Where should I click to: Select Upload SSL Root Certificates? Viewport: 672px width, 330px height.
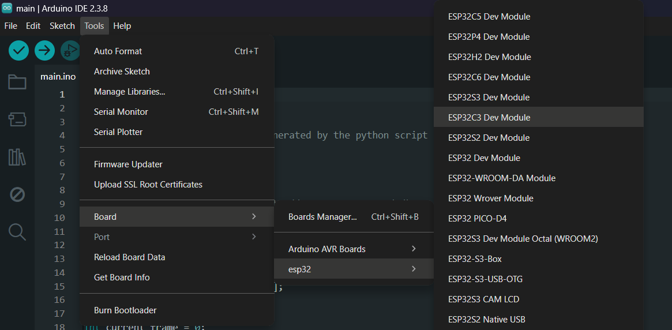(177, 185)
